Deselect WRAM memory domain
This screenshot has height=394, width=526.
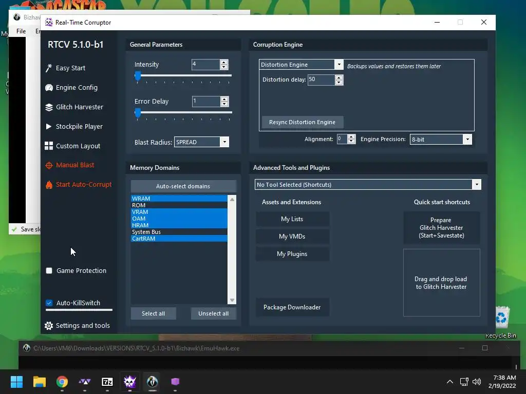click(179, 199)
